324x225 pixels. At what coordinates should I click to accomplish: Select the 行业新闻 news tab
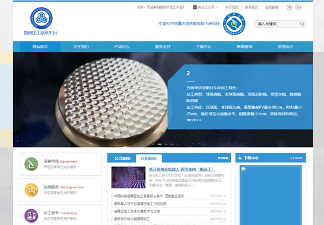click(149, 158)
